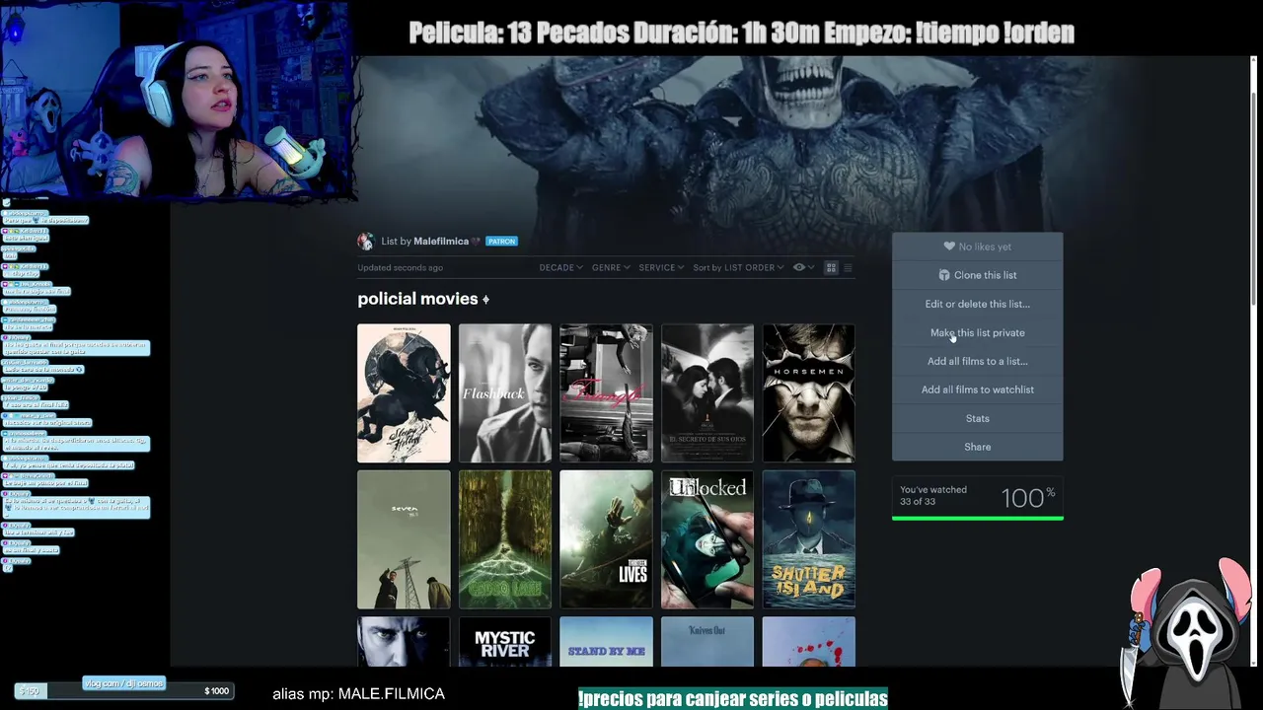Choose Make this list private
Image resolution: width=1263 pixels, height=710 pixels.
[x=978, y=332]
